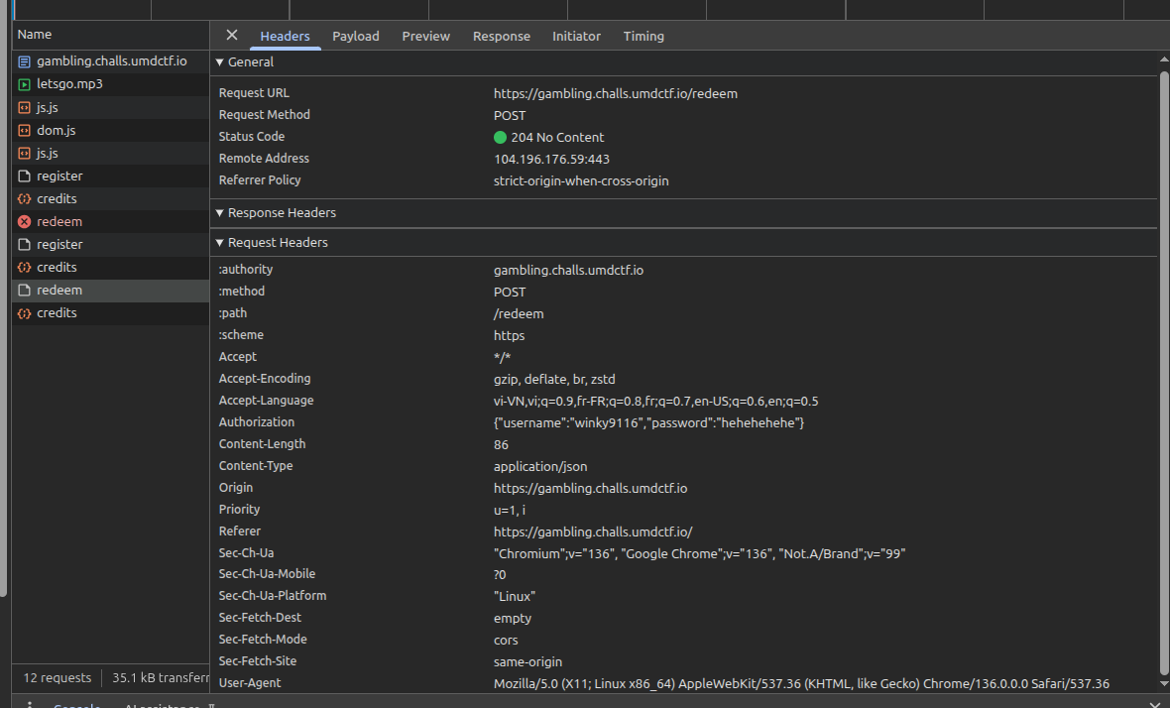Collapse the General section

click(x=220, y=61)
